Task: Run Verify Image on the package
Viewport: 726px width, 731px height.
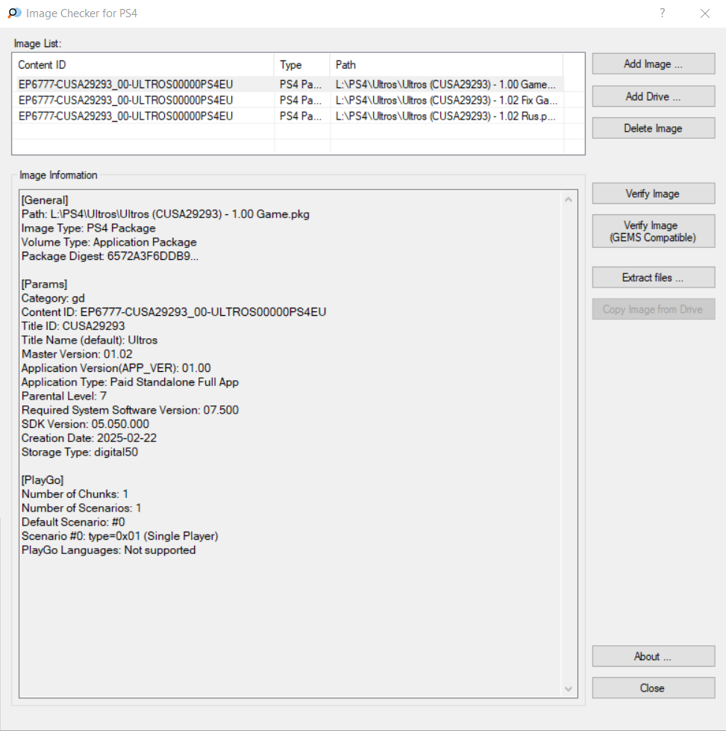Action: 654,193
